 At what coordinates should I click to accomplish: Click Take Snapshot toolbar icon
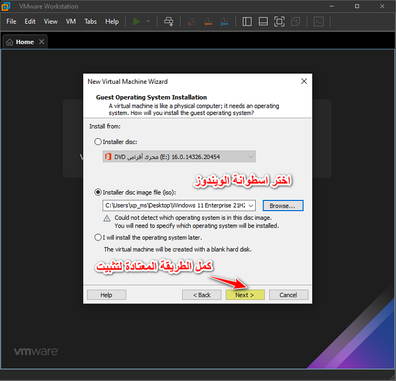click(191, 22)
